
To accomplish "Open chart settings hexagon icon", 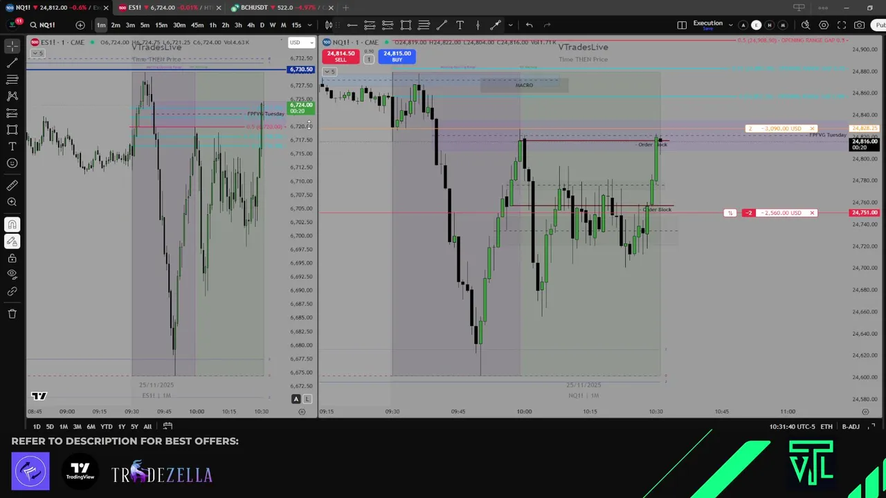I will point(824,25).
